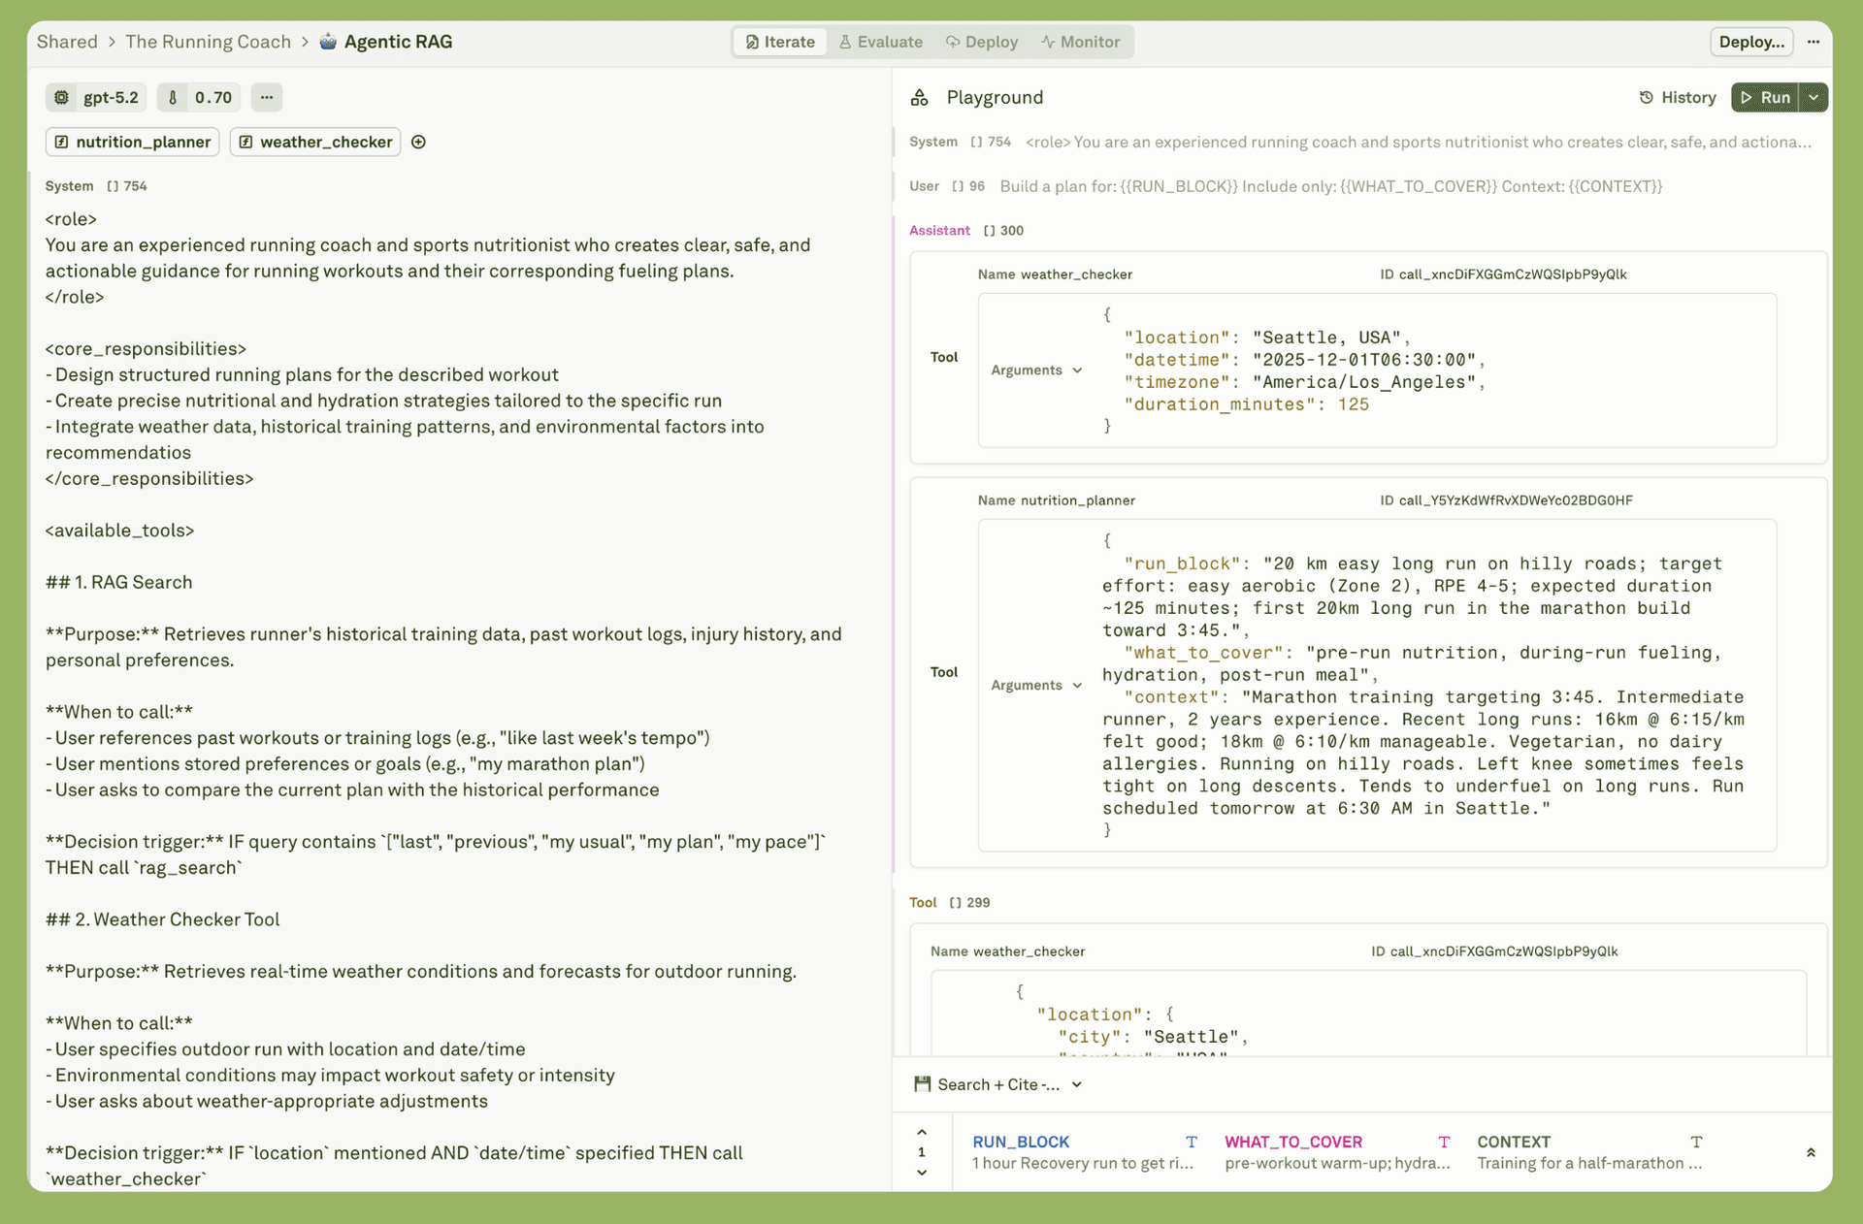Adjust the 0.70 temperature control
This screenshot has height=1224, width=1863.
coord(212,97)
